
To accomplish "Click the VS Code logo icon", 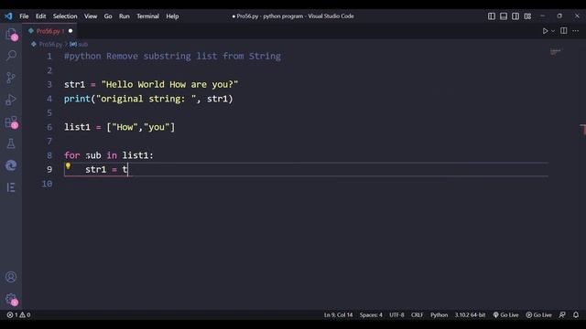I will (8, 16).
